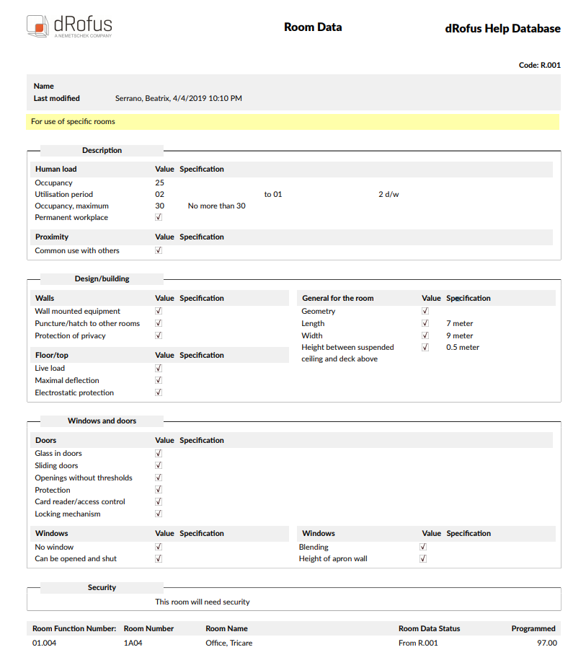Uncheck Common use with others
Image resolution: width=586 pixels, height=668 pixels.
[x=158, y=250]
